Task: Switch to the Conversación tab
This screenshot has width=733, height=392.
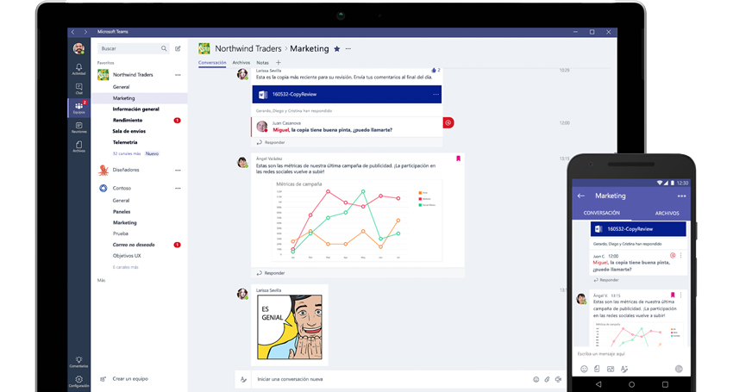Action: click(212, 63)
